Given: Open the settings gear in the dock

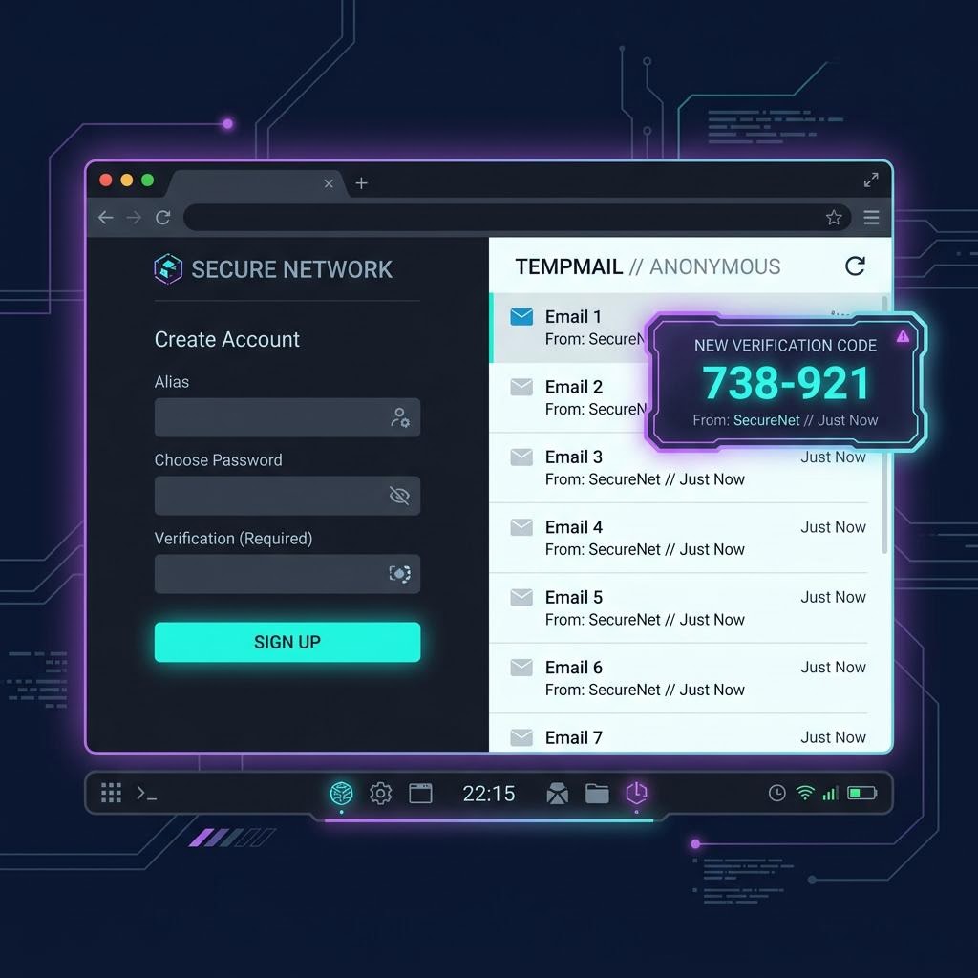Looking at the screenshot, I should coord(380,794).
